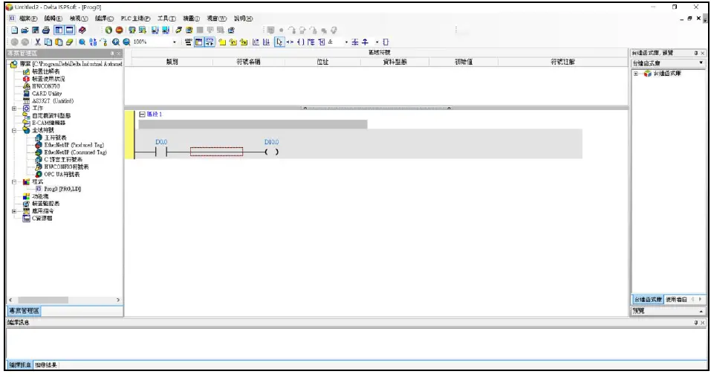
Task: Click the Zoom In icon
Action: coord(116,42)
